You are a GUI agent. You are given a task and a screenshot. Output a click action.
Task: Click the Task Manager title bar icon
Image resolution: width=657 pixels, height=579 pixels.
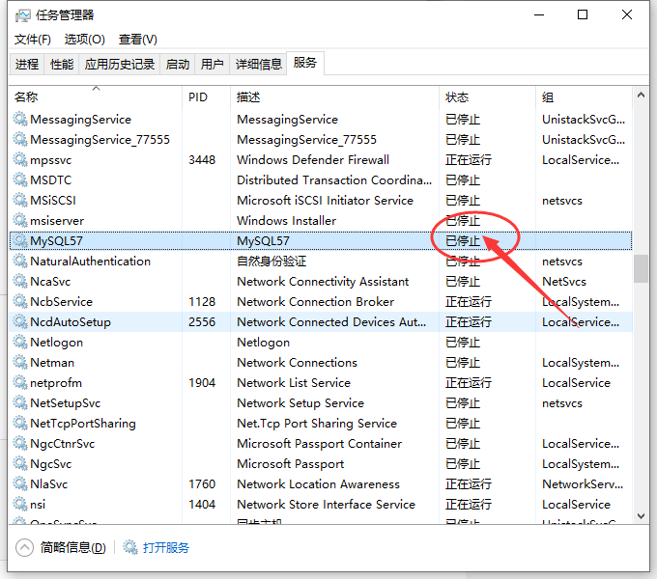[x=22, y=15]
